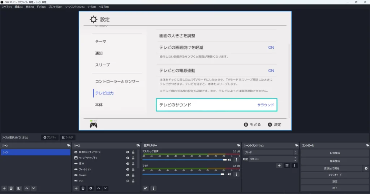Open virtual camera settings gear icon

pyautogui.click(x=366, y=168)
